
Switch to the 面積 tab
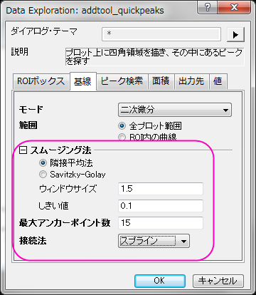coord(161,81)
